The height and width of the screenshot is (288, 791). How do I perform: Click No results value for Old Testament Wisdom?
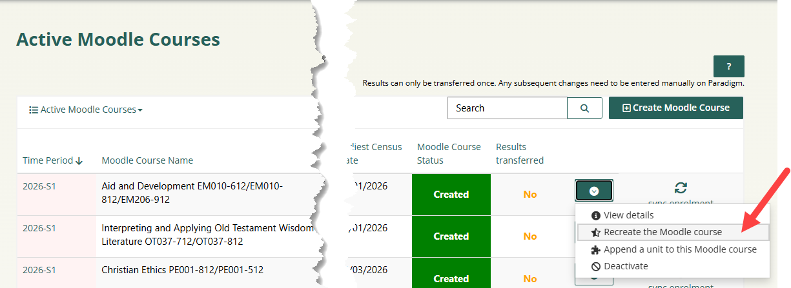tap(530, 236)
